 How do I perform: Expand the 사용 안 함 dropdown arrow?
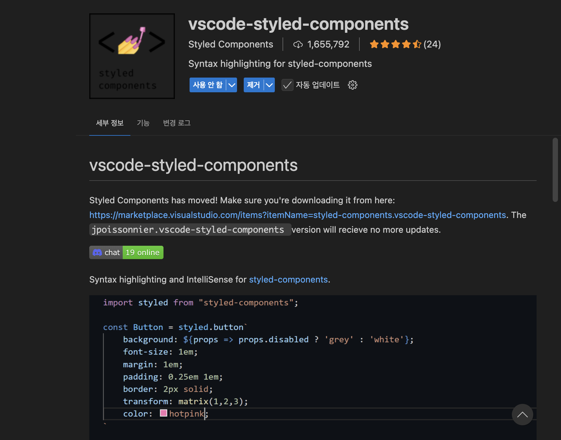[232, 85]
